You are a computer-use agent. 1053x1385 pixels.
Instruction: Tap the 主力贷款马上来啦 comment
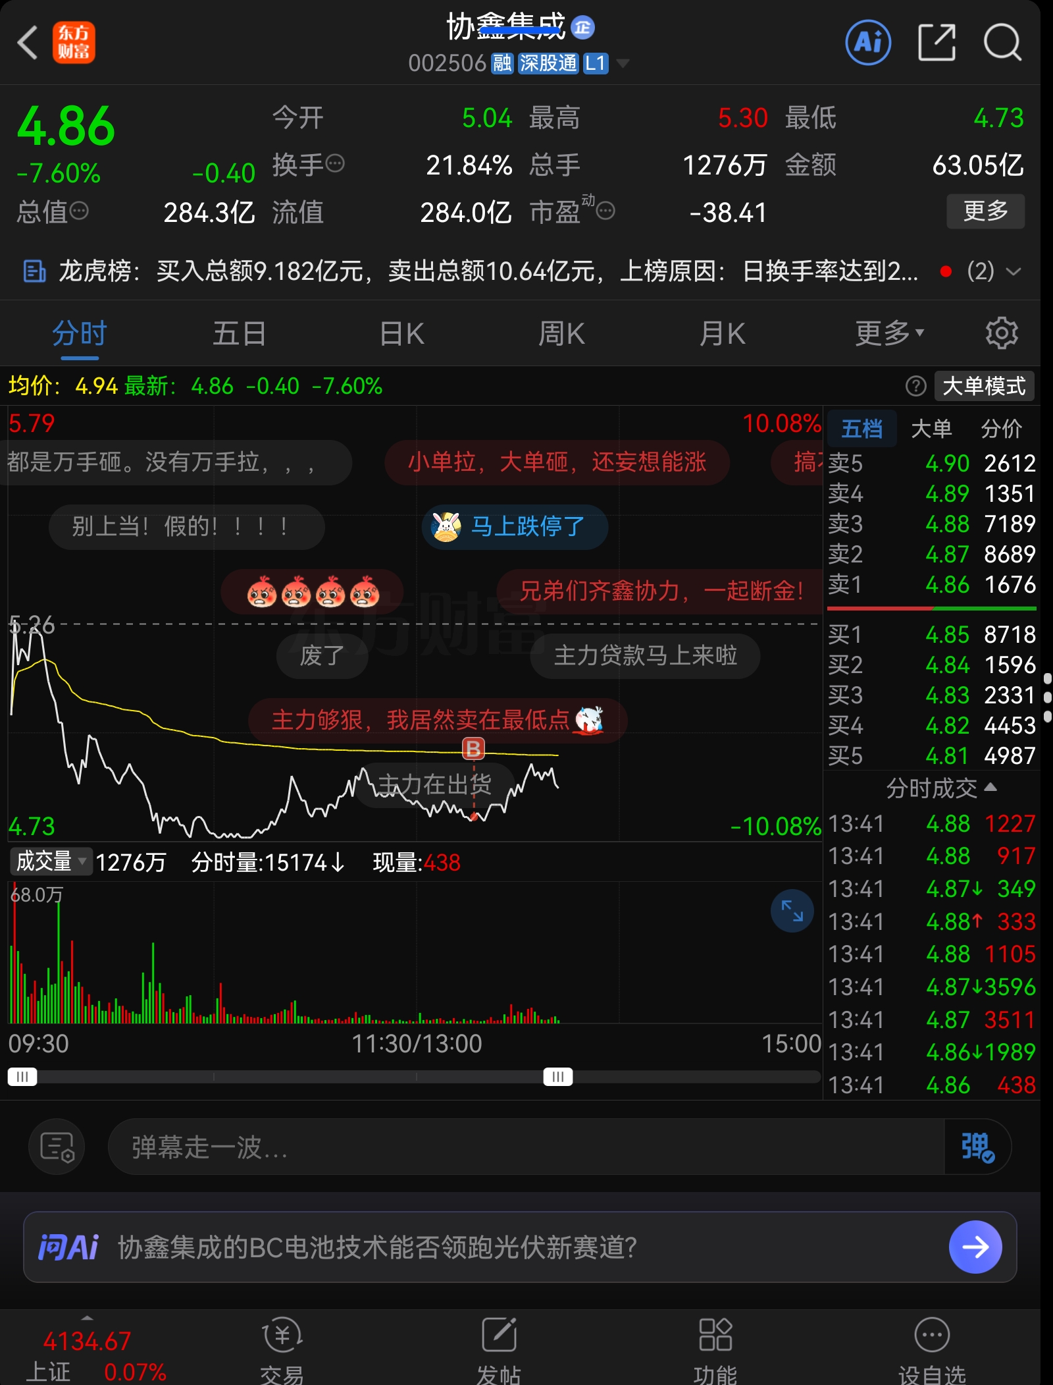click(x=645, y=656)
